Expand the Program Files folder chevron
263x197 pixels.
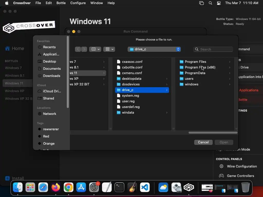pos(230,62)
